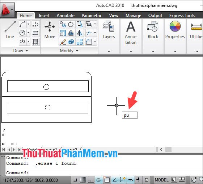Open the Trim/Extend dropdown arrow

[95, 33]
